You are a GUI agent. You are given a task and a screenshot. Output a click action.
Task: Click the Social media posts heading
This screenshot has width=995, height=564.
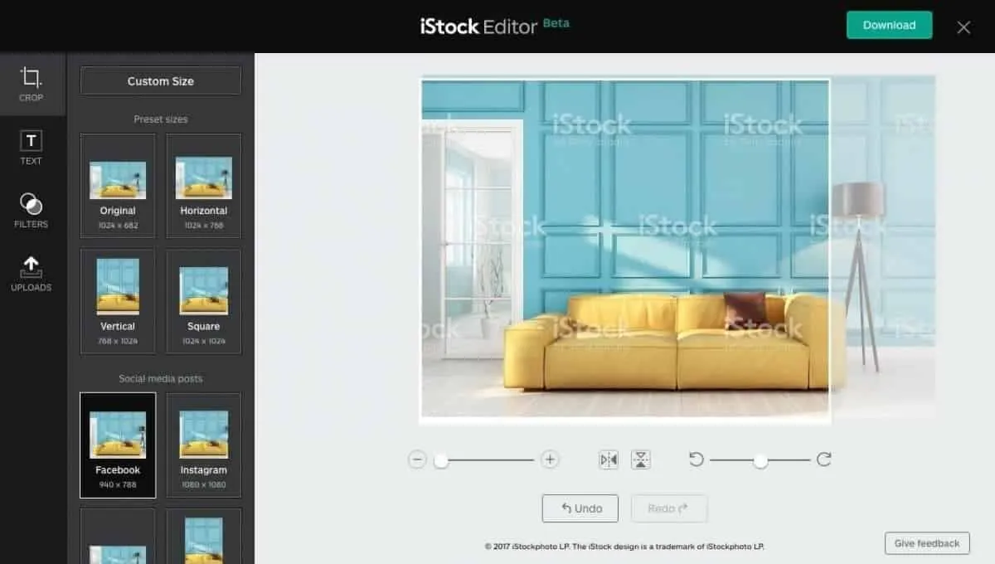point(161,379)
